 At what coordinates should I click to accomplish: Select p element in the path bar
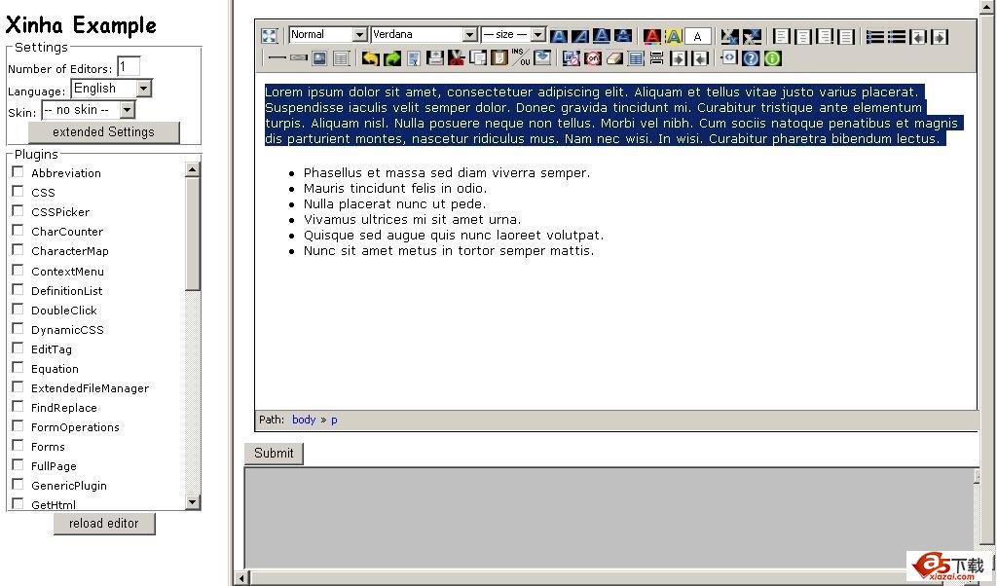pyautogui.click(x=334, y=421)
